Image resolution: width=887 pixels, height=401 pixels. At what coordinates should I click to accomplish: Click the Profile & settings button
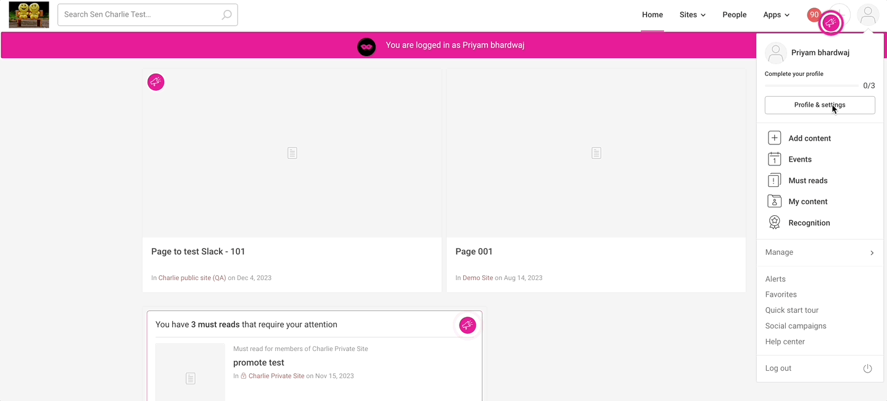[x=820, y=105]
